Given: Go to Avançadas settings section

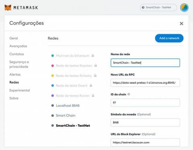Looking at the screenshot, I should pyautogui.click(x=18, y=46).
